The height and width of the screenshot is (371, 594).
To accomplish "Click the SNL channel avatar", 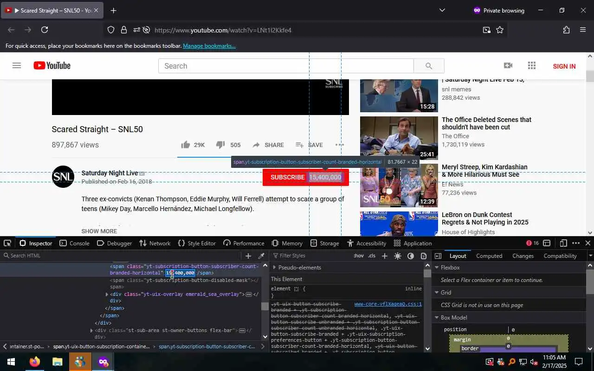I will (x=63, y=177).
